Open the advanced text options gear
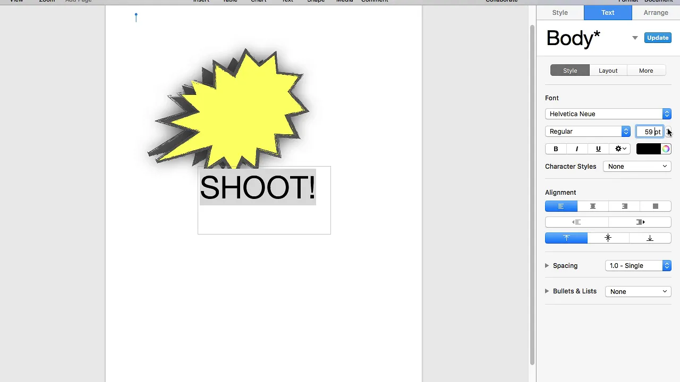 click(x=620, y=149)
